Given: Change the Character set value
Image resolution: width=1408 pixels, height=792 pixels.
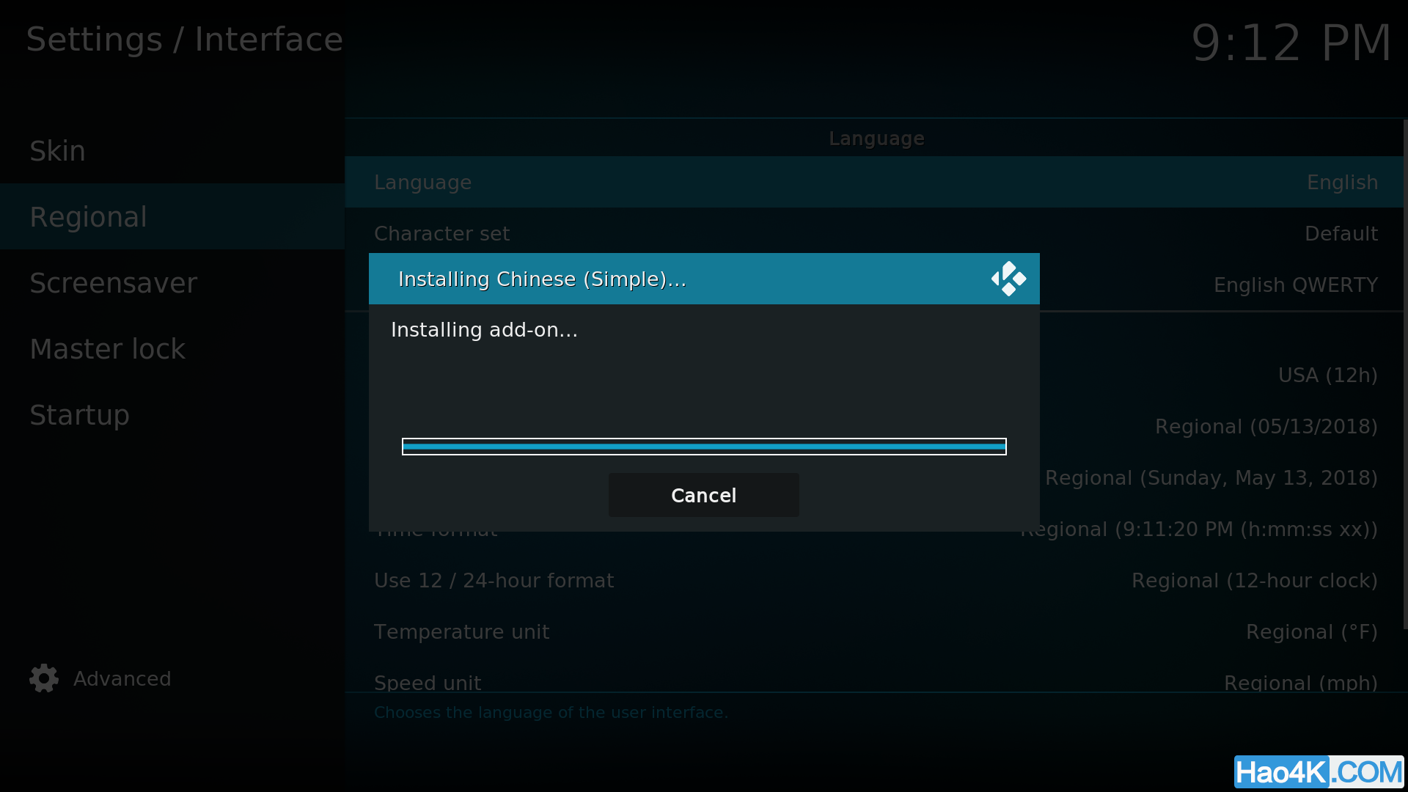Looking at the screenshot, I should pos(874,233).
